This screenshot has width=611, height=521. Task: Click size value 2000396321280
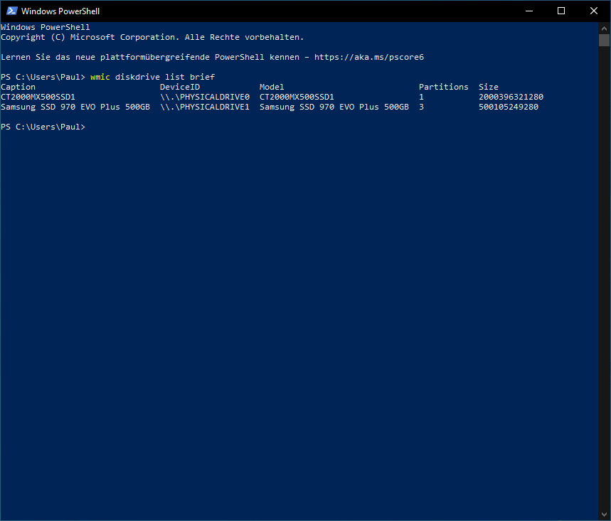(511, 97)
